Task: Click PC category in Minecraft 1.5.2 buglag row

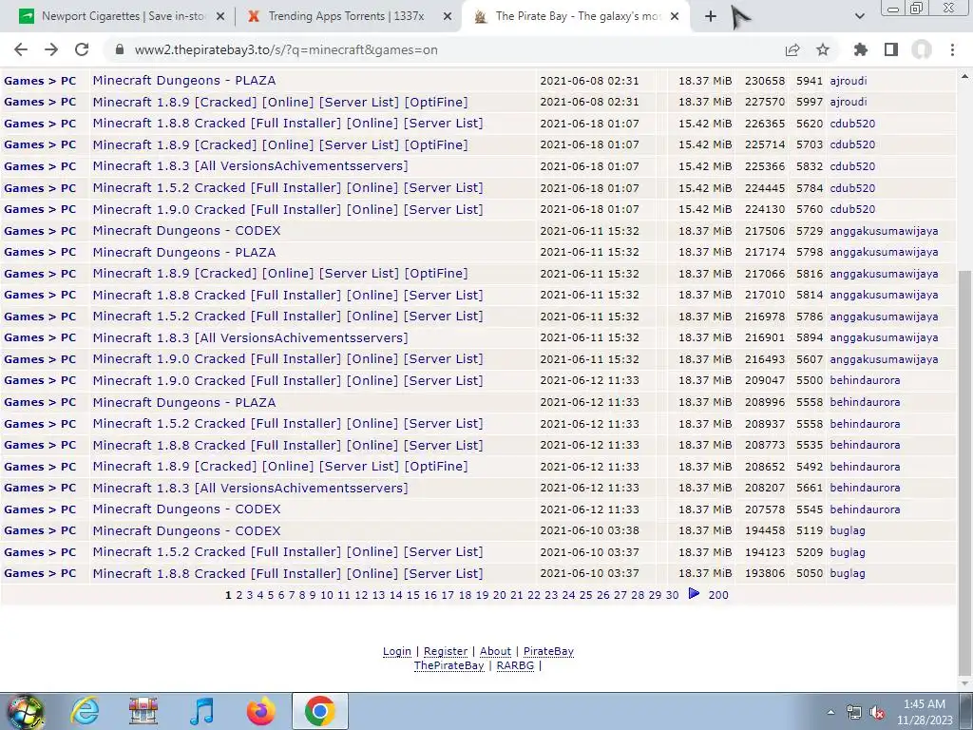Action: pyautogui.click(x=68, y=552)
